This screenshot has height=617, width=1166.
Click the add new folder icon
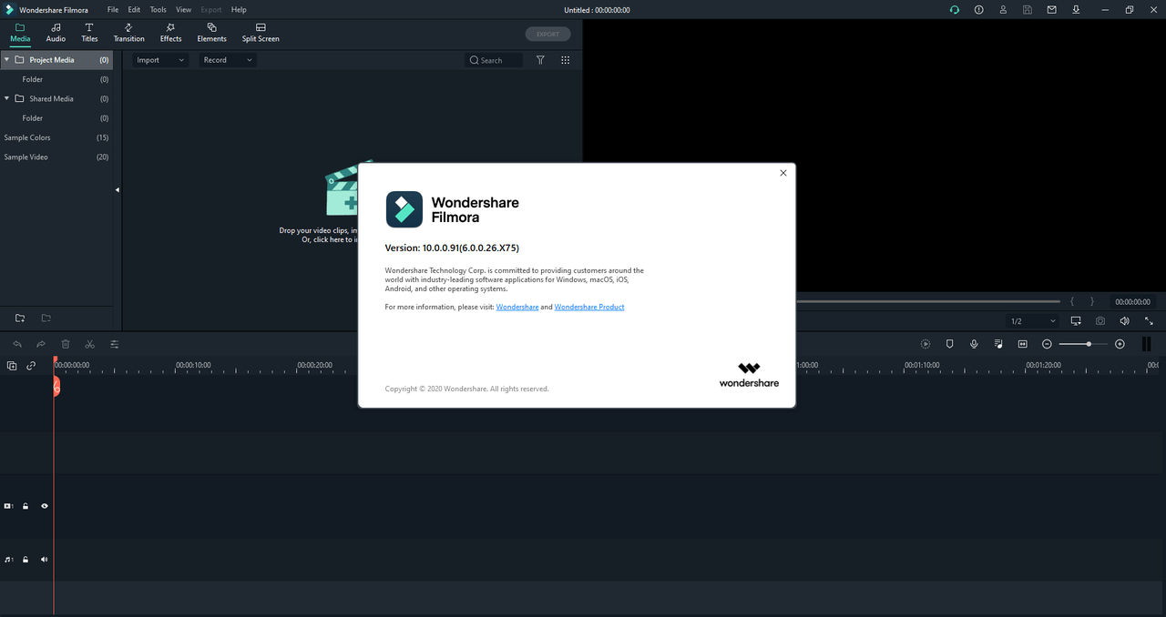click(20, 319)
